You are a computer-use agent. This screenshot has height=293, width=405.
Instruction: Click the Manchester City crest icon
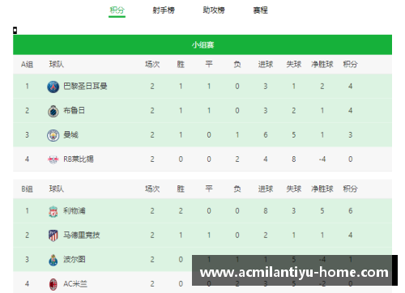53,135
